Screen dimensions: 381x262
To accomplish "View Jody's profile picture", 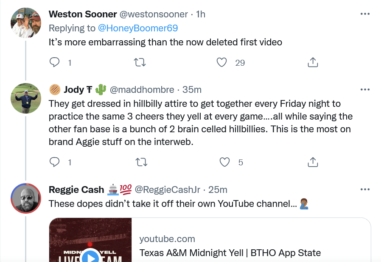I will [25, 98].
